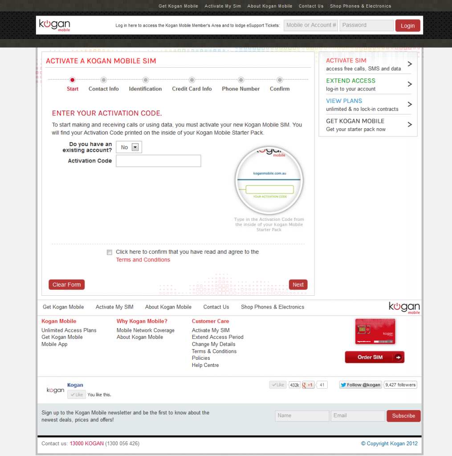Image resolution: width=452 pixels, height=456 pixels.
Task: Open Get Kogan Mobile in top menu
Action: point(178,6)
